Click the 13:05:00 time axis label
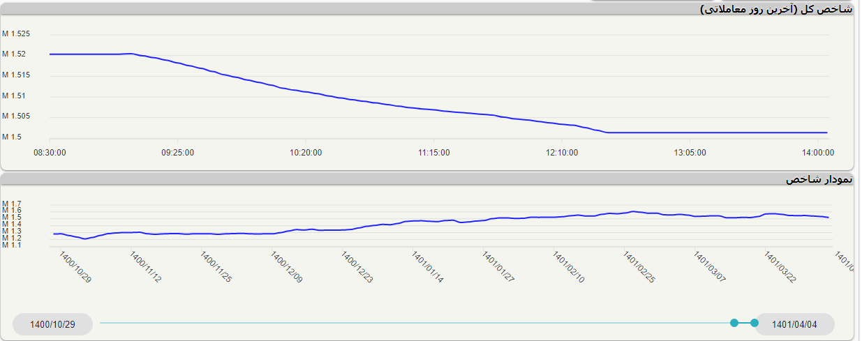 pyautogui.click(x=690, y=152)
